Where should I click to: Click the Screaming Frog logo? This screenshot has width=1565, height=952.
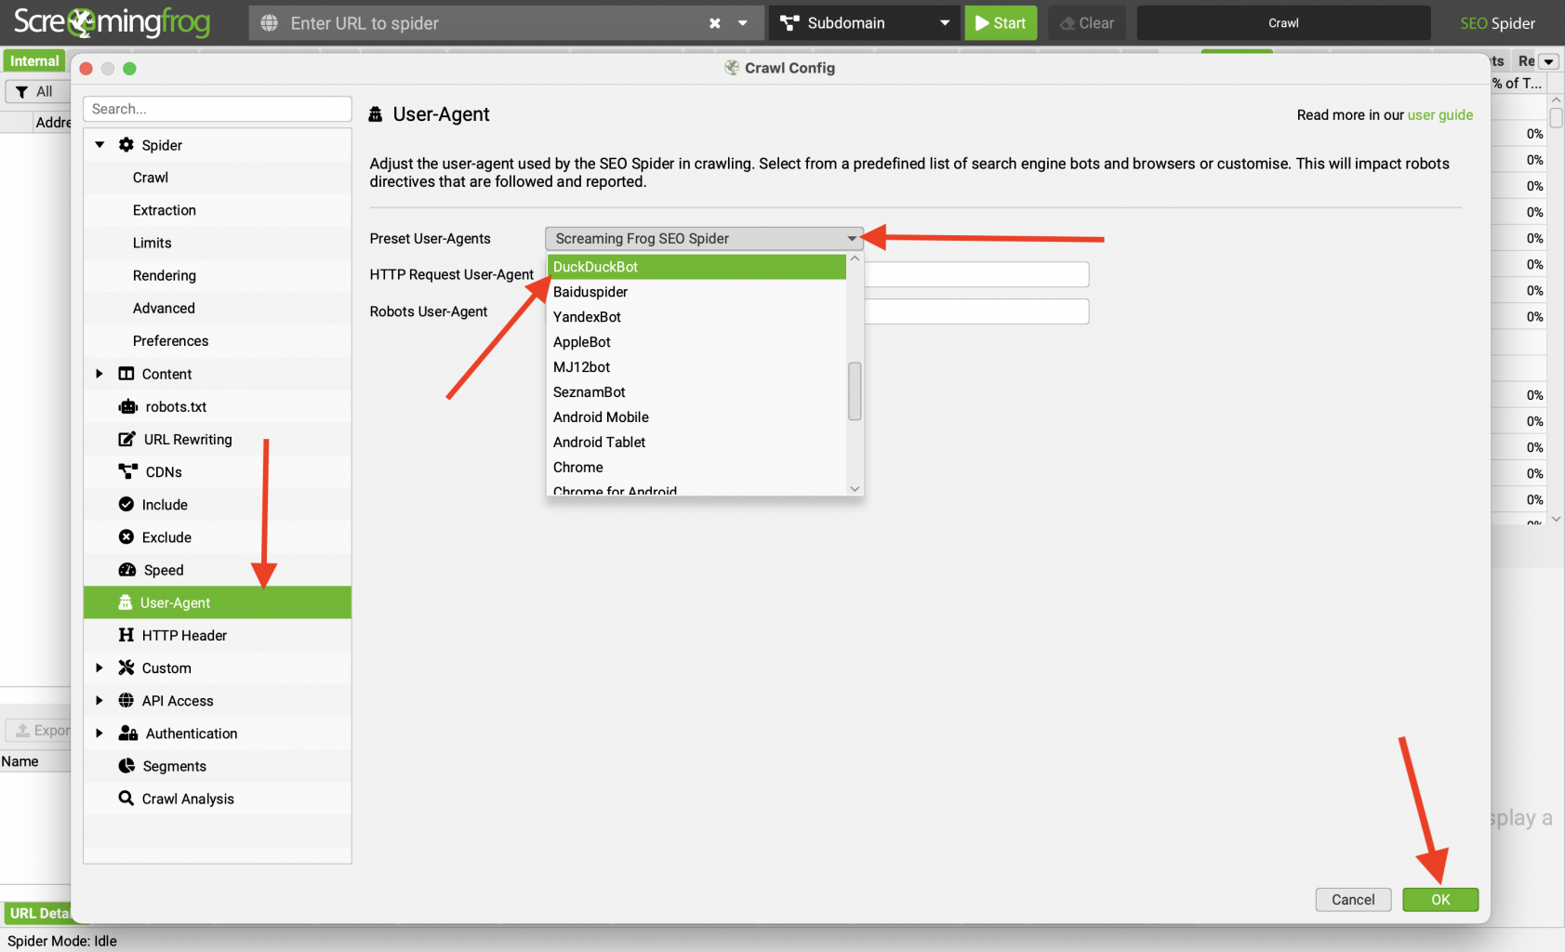click(112, 21)
